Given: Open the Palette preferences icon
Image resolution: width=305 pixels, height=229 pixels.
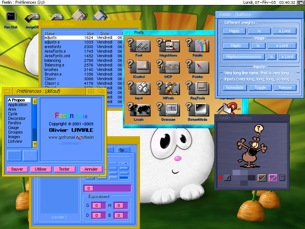Looking at the screenshot, I should [x=197, y=48].
